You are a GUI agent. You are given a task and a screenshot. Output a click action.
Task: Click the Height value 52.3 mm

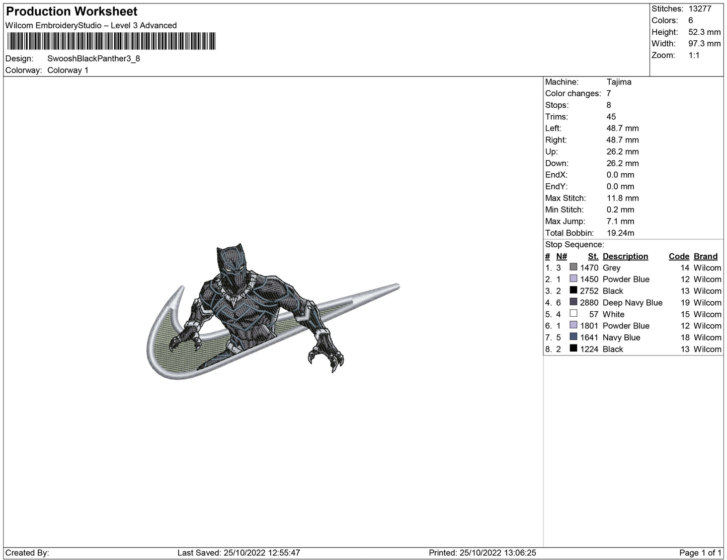[x=704, y=32]
